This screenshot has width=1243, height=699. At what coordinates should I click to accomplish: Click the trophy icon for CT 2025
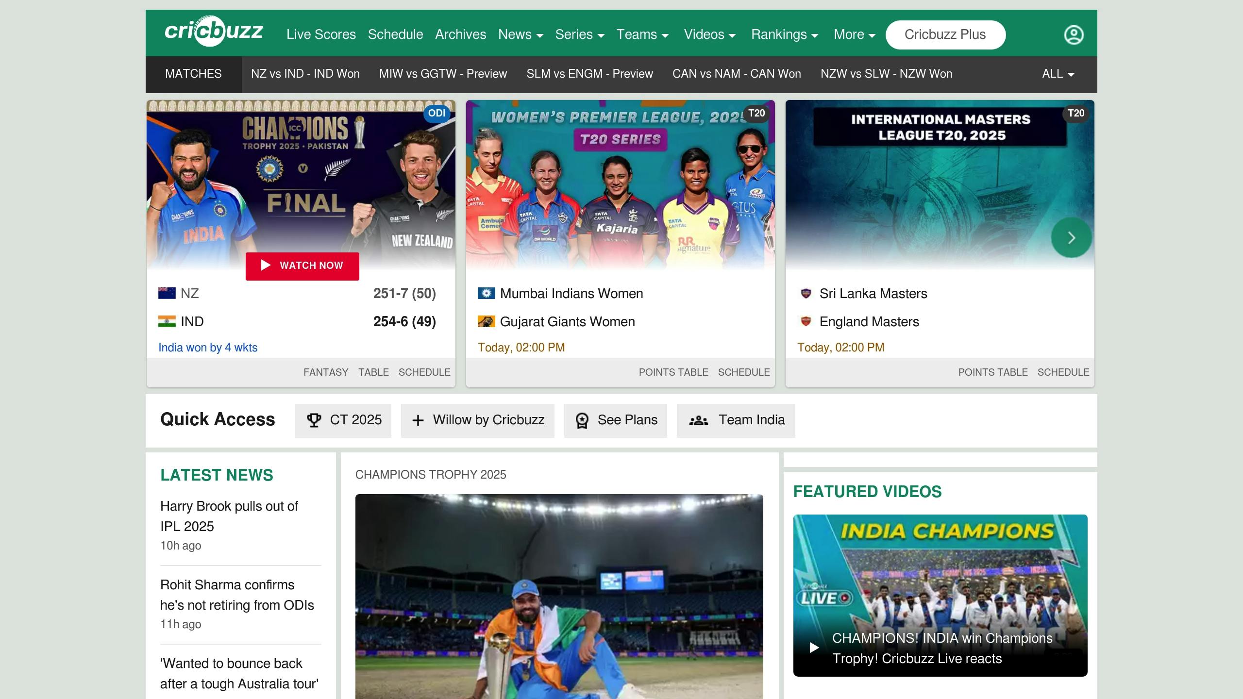(x=314, y=420)
